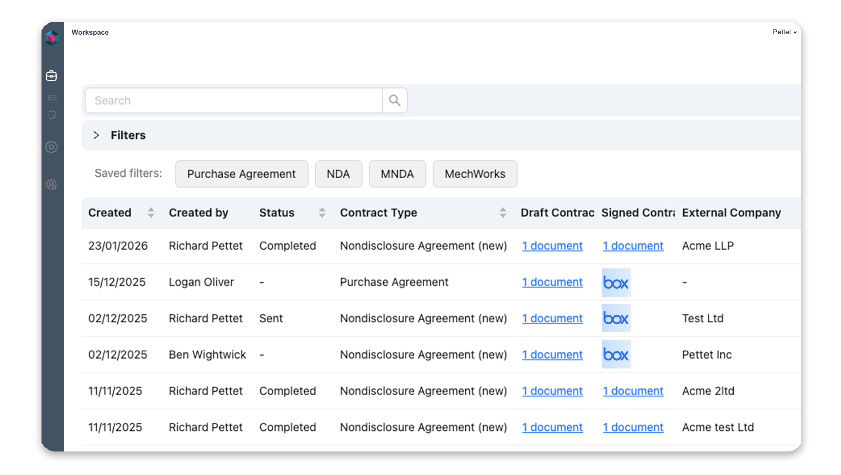
Task: Click the Sent status cell
Action: [x=271, y=318]
